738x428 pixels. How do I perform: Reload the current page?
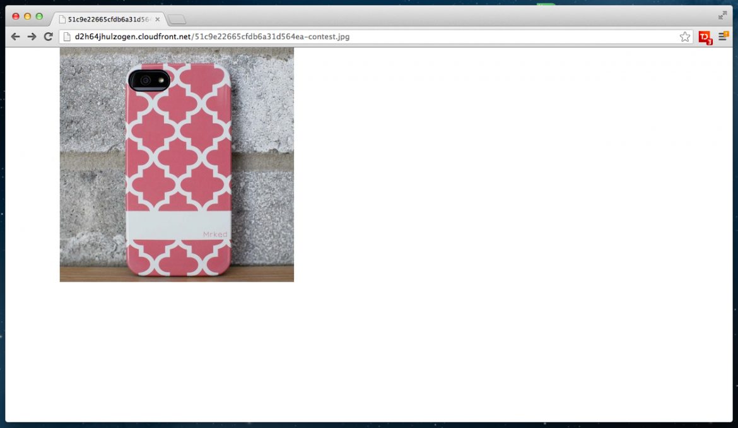[x=48, y=37]
